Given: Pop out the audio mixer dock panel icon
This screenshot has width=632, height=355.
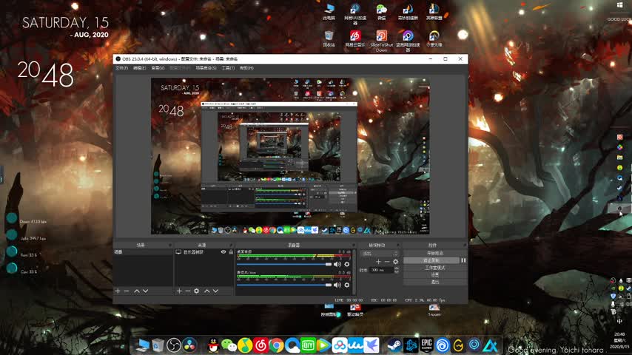Looking at the screenshot, I should click(x=354, y=245).
